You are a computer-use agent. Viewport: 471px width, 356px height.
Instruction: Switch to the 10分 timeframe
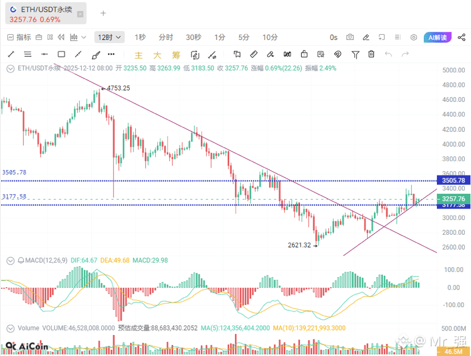[x=270, y=38]
